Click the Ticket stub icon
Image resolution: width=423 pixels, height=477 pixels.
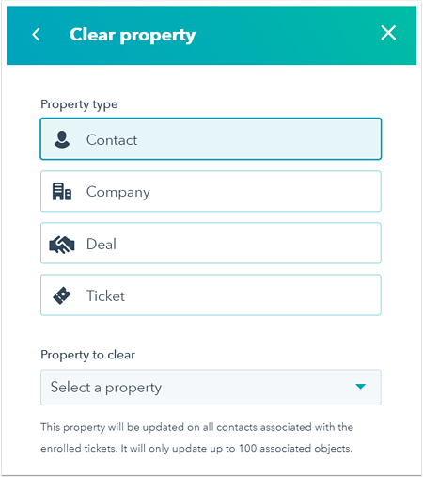62,295
